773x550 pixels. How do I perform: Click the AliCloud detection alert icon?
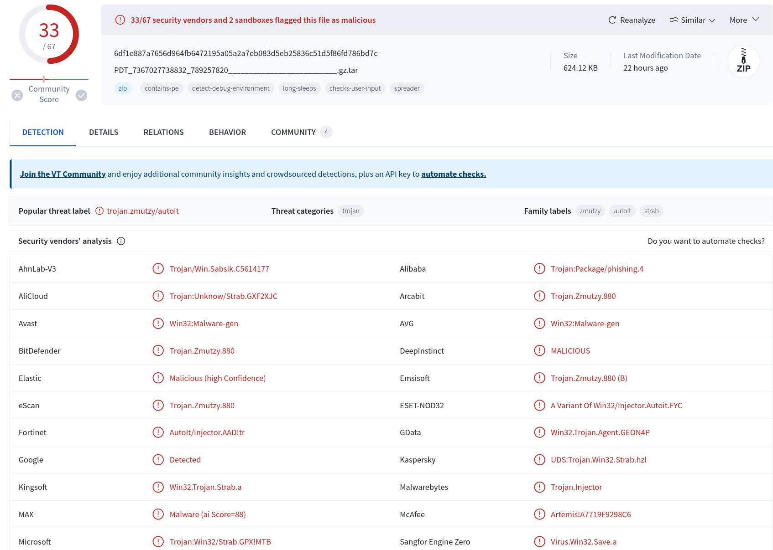(x=158, y=296)
